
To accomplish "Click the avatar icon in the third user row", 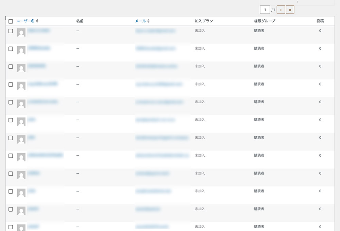I will [21, 68].
